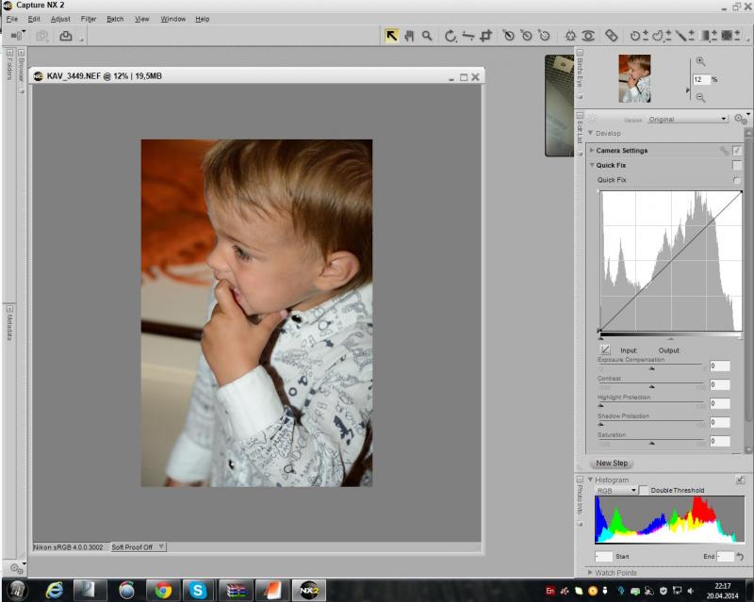Select the Zoom magnifier tool in toolbar
The height and width of the screenshot is (602, 754).
[427, 36]
